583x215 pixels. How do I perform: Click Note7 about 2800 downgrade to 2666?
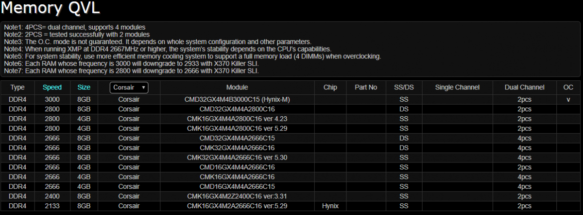pos(132,71)
